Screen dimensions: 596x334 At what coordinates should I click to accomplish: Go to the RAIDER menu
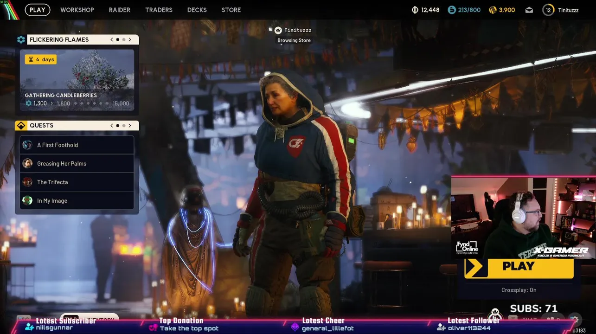tap(120, 10)
